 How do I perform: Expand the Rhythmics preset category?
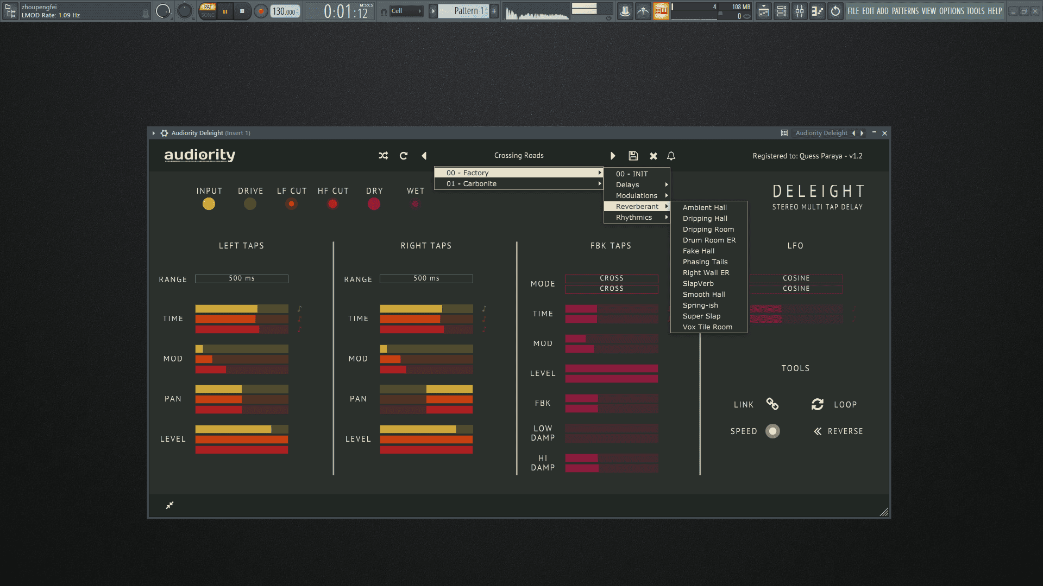click(637, 218)
